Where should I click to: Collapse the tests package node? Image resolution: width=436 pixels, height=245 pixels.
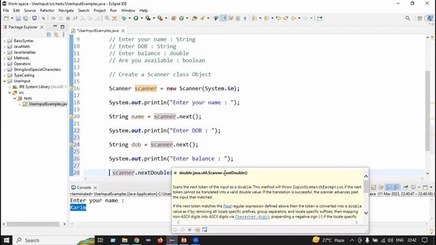15,98
